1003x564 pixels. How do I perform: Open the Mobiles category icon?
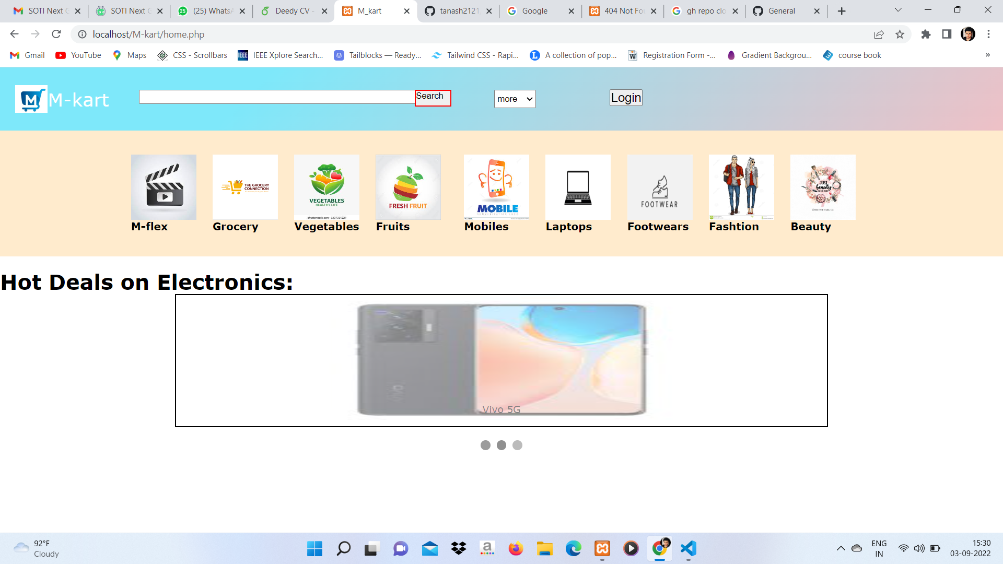click(496, 187)
